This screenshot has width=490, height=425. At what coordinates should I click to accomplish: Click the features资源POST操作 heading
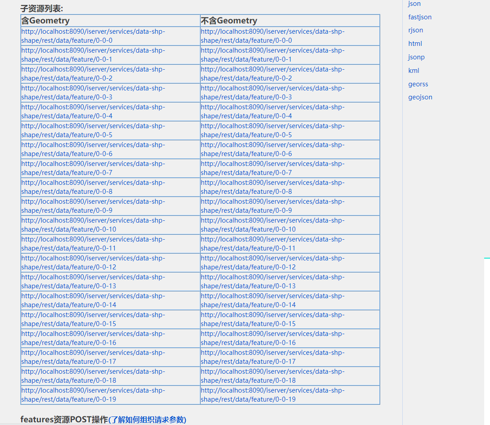pos(64,420)
